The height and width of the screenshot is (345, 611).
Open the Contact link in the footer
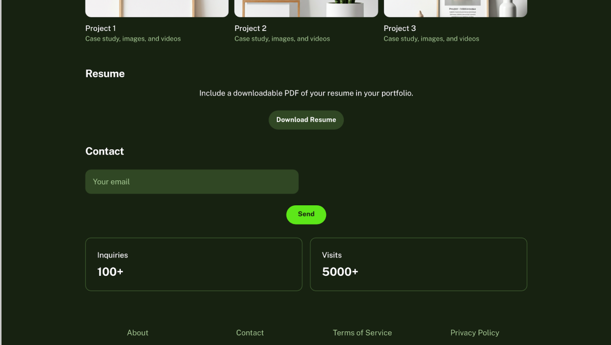tap(250, 333)
